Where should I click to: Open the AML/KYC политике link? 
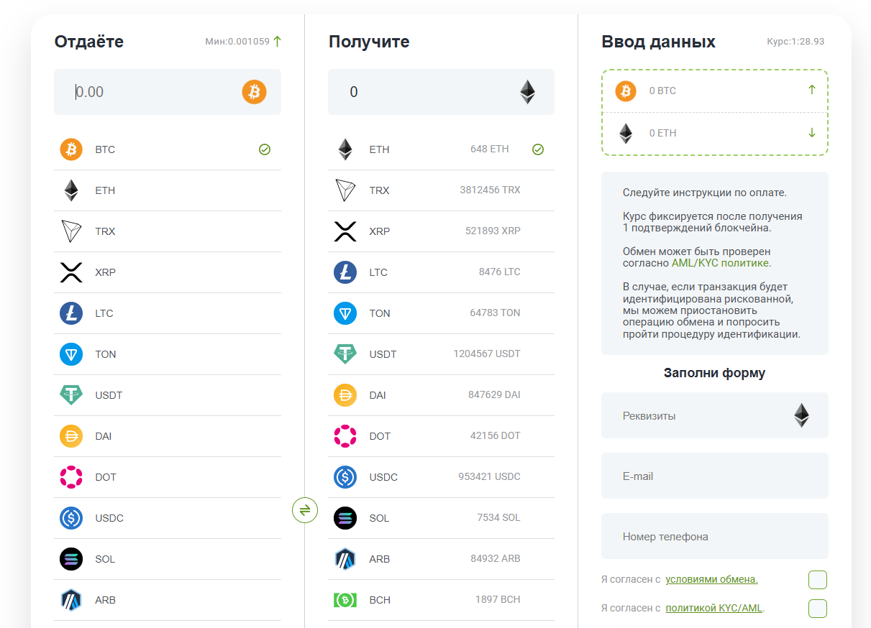721,264
